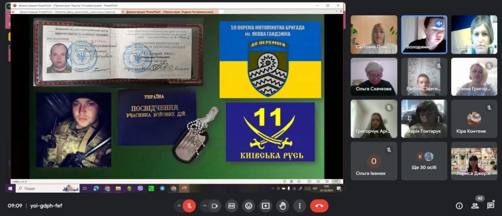
Task: Select Ірина Кулик participant tile
Action: [x=474, y=35]
